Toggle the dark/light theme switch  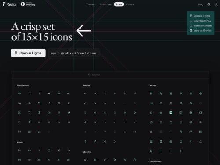click(x=216, y=4)
